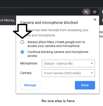Click the 'Microphone:' label

click(x=29, y=63)
